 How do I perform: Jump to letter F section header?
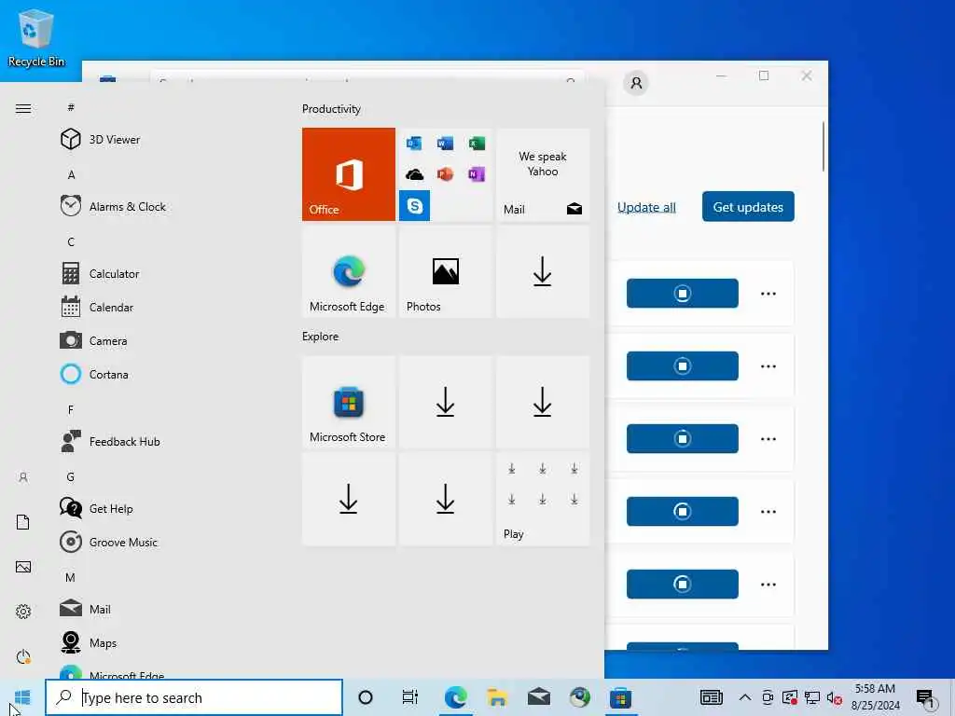tap(71, 410)
